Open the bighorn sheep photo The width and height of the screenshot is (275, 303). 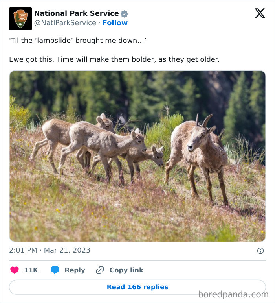[137, 156]
